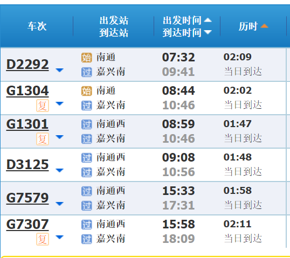Click the 过 icon next to 南通西 in D3125 row
Image resolution: width=290 pixels, height=258 pixels.
[87, 158]
